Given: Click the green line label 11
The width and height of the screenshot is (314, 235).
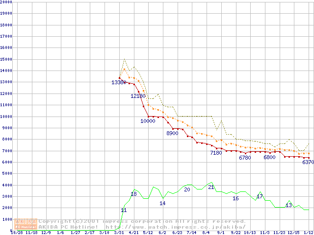Looking at the screenshot, I should (124, 210).
